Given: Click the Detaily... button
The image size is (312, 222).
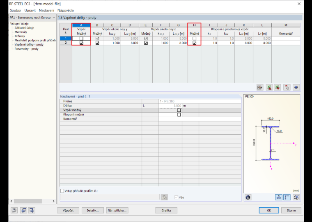Looking at the screenshot, I should coord(93,210).
